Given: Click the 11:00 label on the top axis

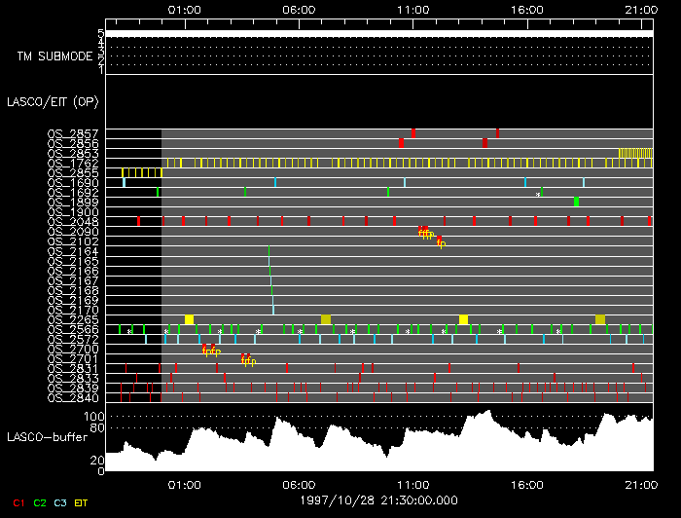Looking at the screenshot, I should [413, 9].
